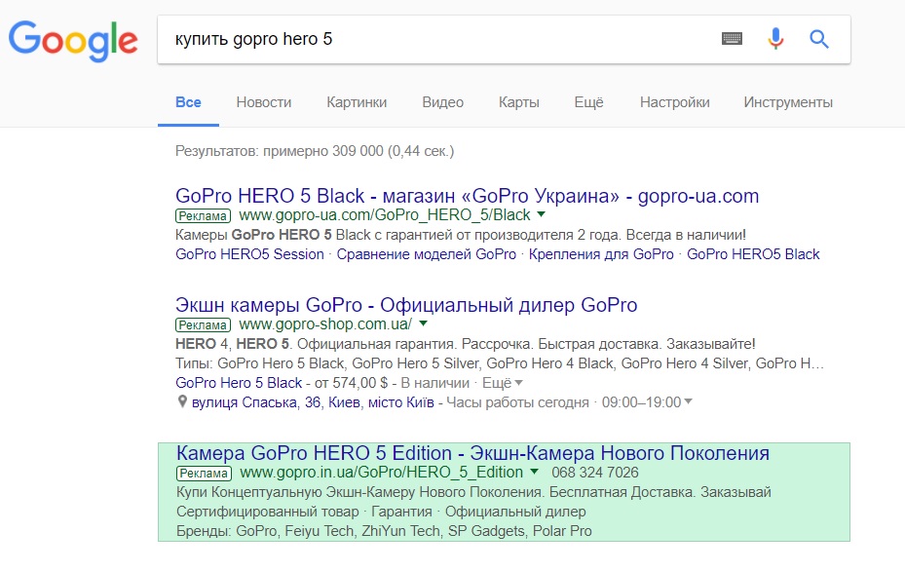905x571 pixels.
Task: Click the phone number 068 324 7026
Action: click(x=594, y=473)
